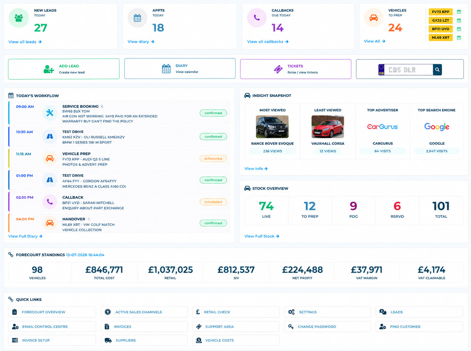Click the CarGurus logo
The height and width of the screenshot is (351, 471).
(x=382, y=127)
